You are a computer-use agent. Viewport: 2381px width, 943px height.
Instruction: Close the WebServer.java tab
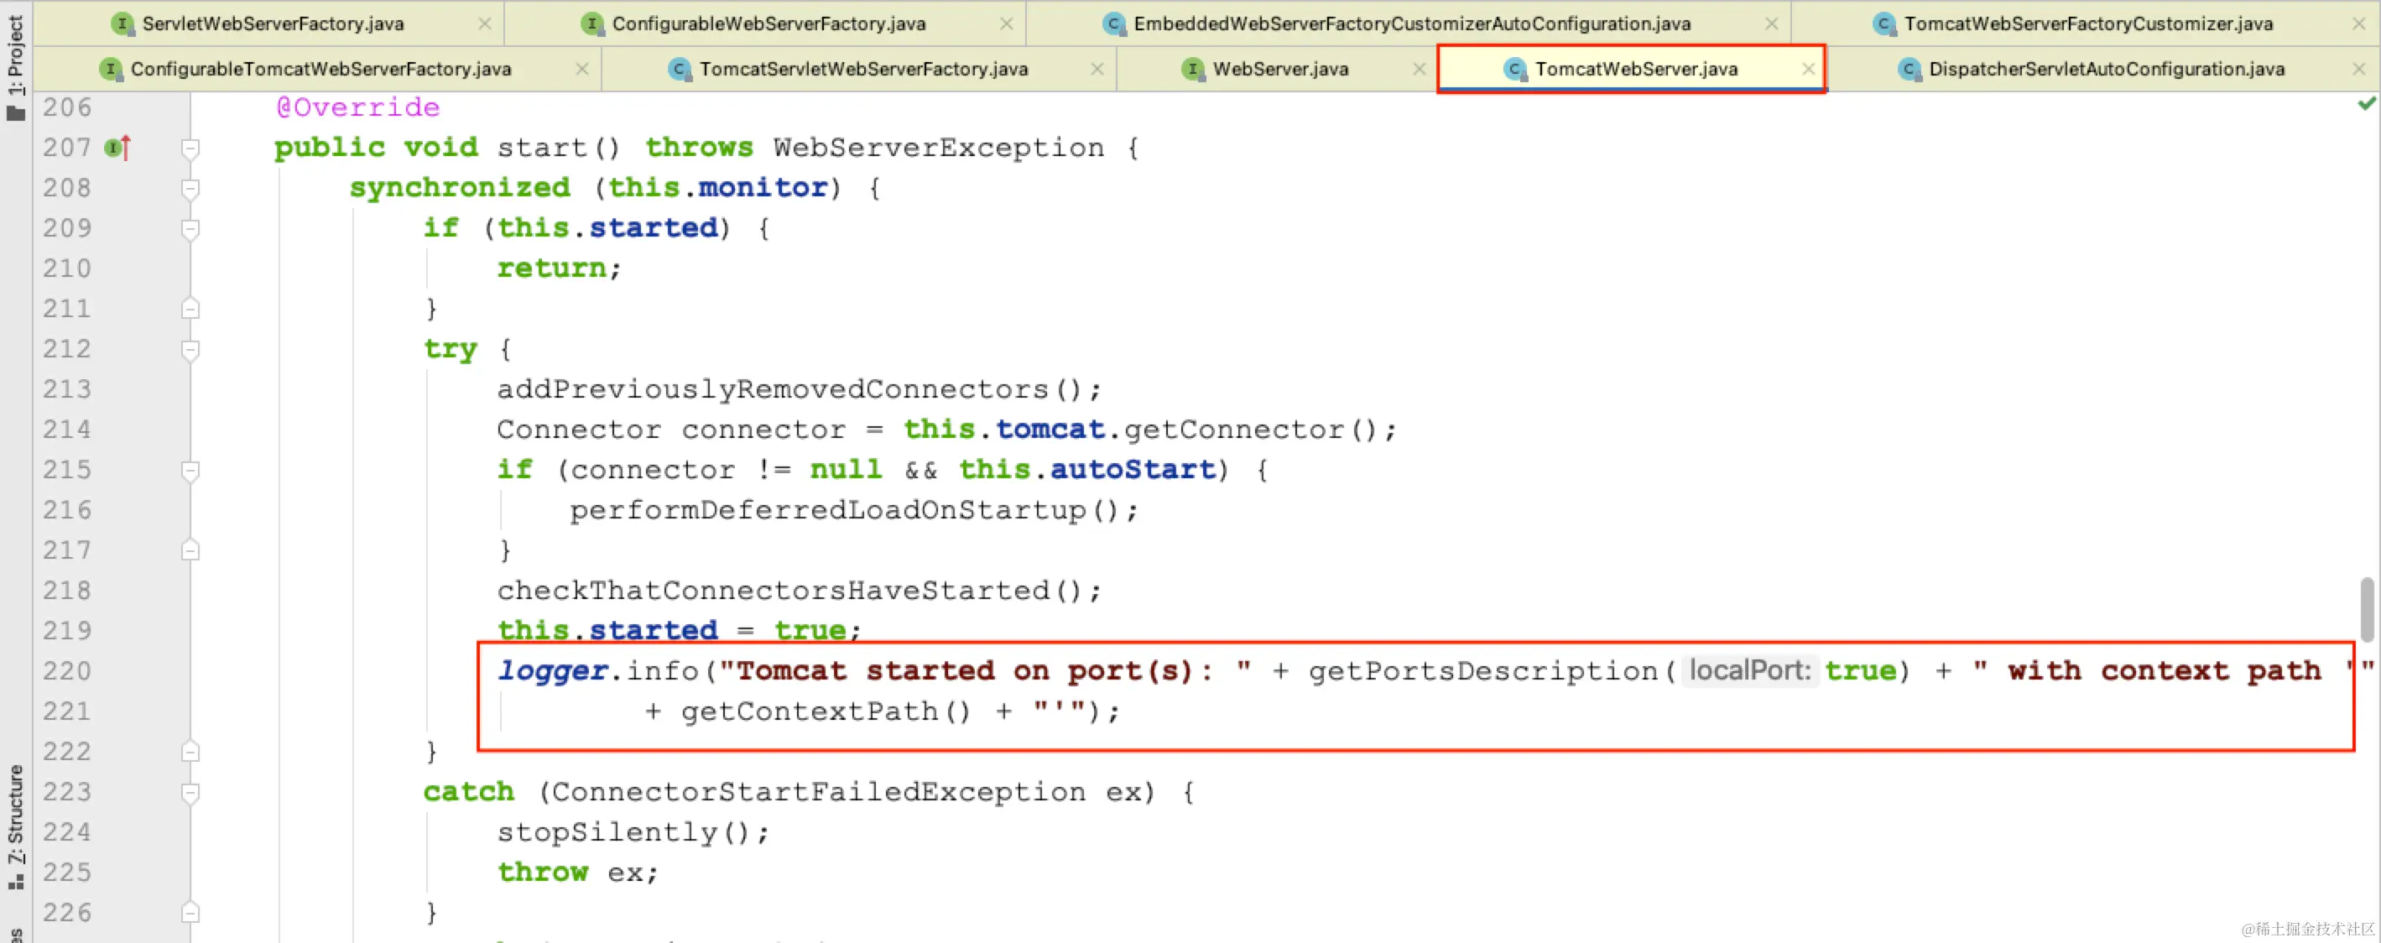(1419, 69)
